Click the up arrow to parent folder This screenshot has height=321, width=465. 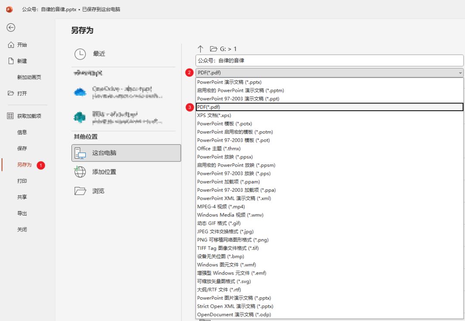[200, 49]
